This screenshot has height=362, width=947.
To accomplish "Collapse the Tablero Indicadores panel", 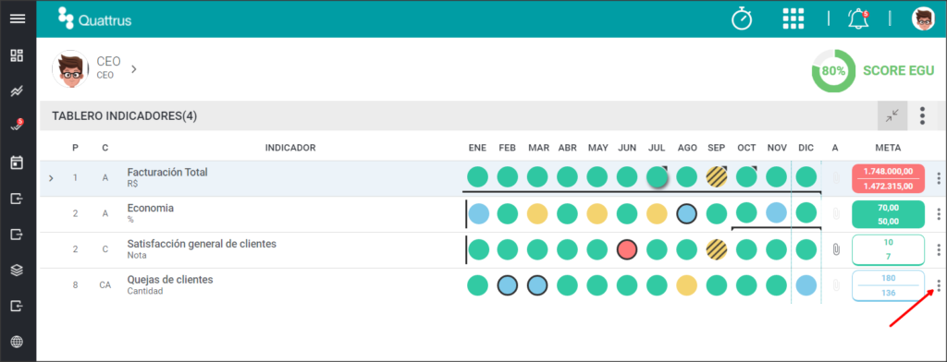I will [x=892, y=115].
